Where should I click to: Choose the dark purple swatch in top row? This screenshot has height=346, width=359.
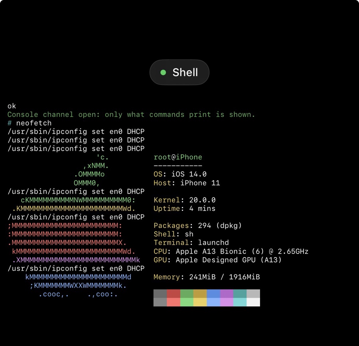227,294
